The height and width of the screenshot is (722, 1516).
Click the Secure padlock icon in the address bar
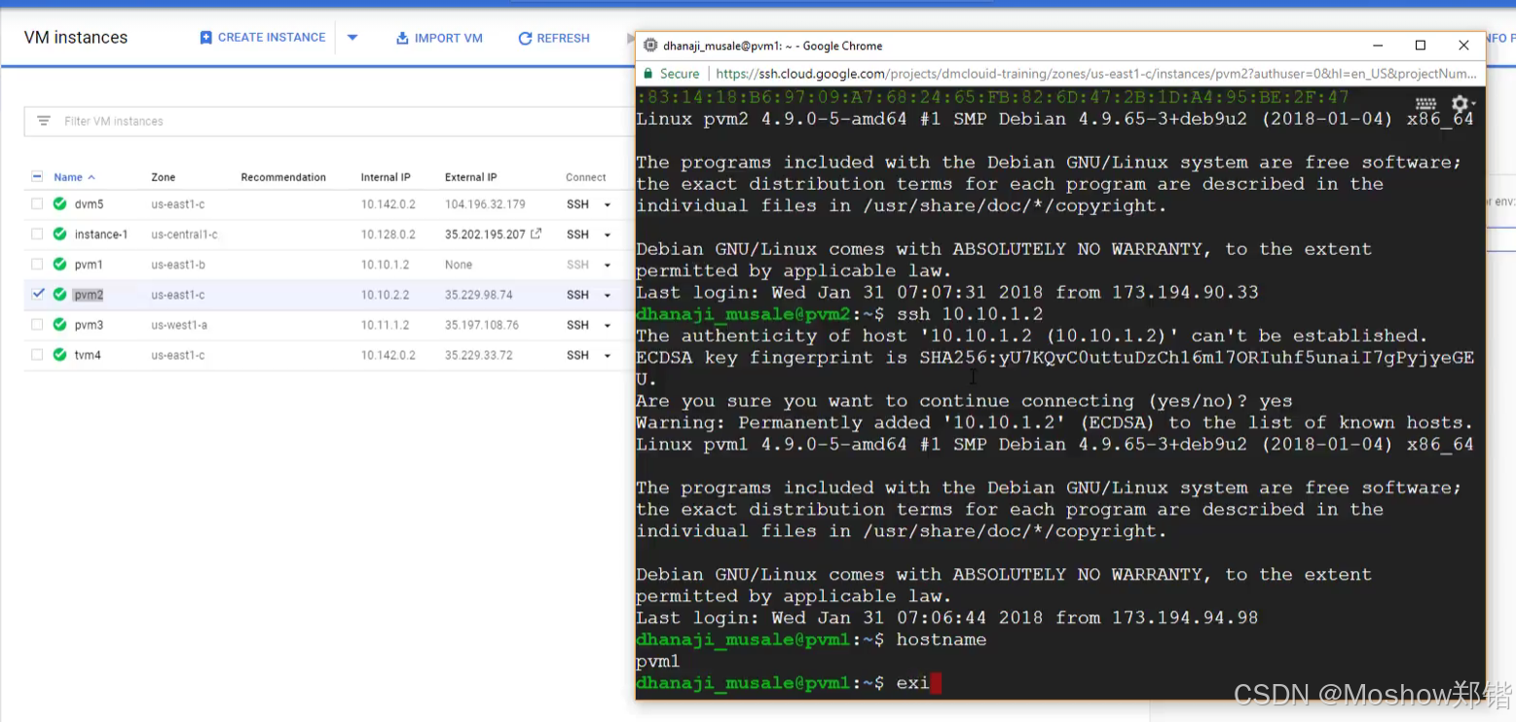(x=648, y=73)
